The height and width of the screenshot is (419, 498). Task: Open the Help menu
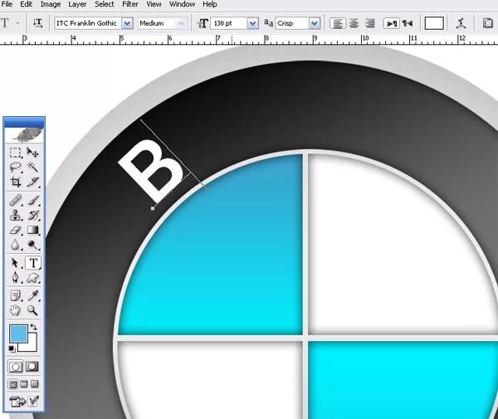tap(210, 4)
